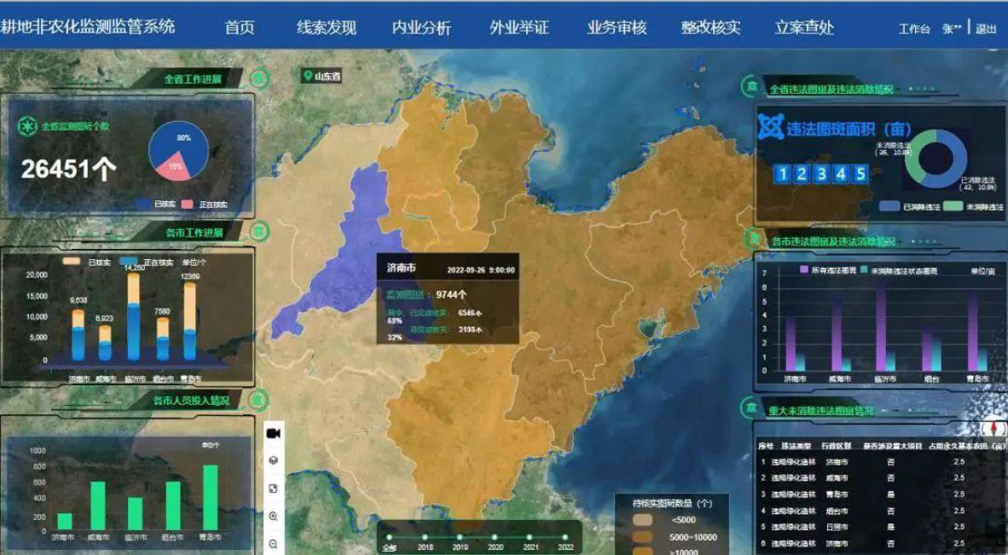Image resolution: width=1008 pixels, height=555 pixels.
Task: Click 烟台市 bar showing 7580
Action: (x=163, y=338)
